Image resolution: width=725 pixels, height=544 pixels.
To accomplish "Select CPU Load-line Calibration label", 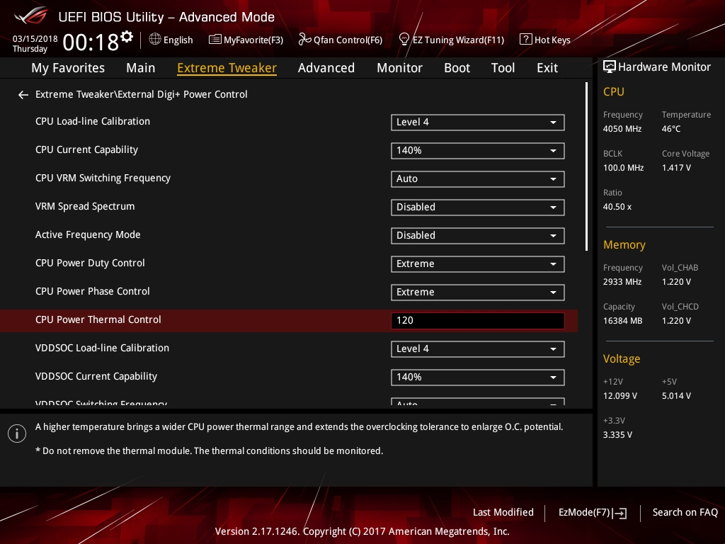I will coord(93,121).
